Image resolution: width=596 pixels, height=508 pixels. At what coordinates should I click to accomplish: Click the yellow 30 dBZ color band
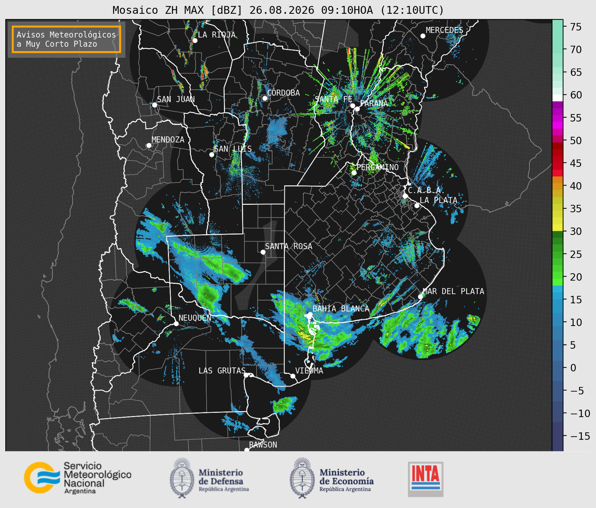(x=557, y=228)
